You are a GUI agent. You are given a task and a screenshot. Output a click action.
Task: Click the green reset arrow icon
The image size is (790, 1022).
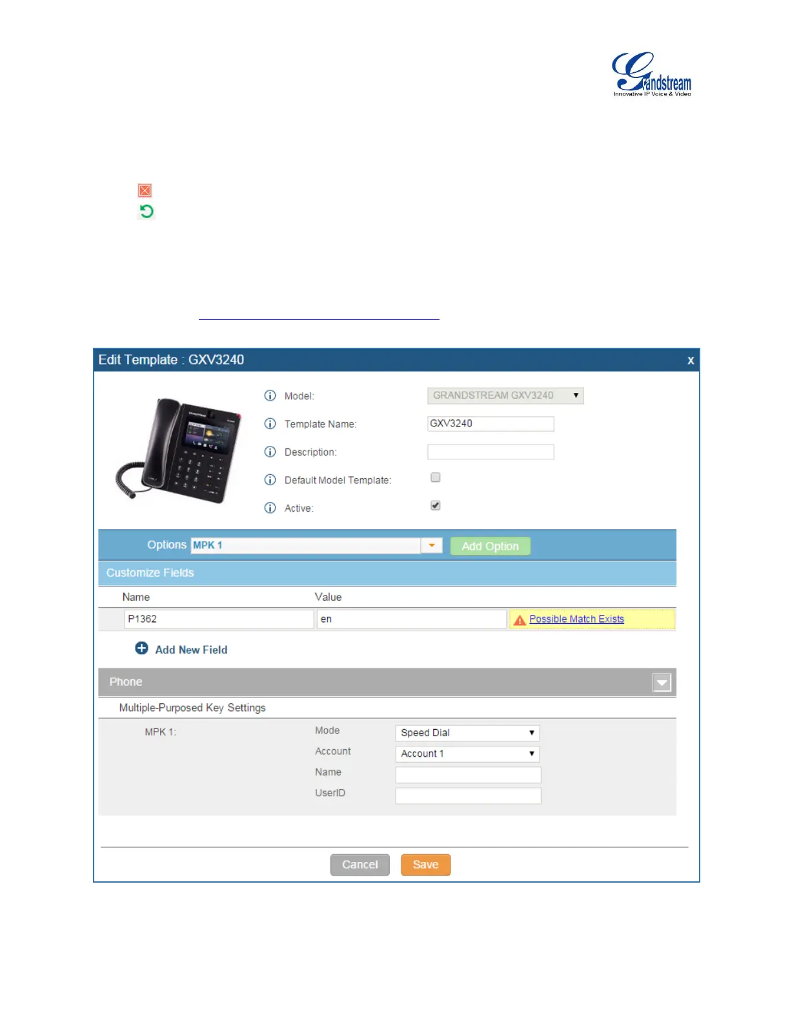click(x=147, y=211)
